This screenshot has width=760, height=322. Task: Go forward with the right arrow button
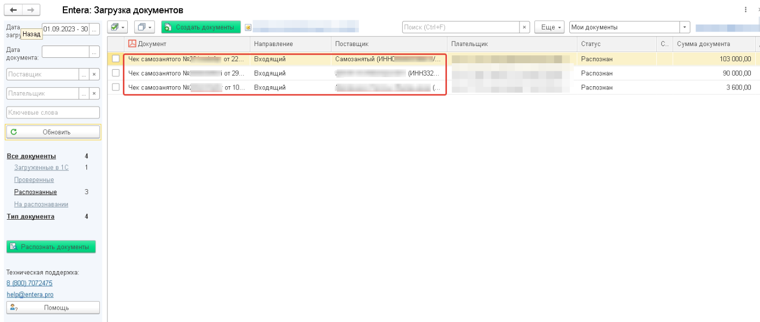point(31,10)
